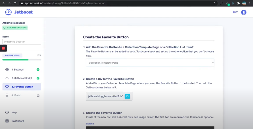Click the jetboost-toggle-favorite-3nb3 class field
Screen dimensions: 253x129
[109, 96]
